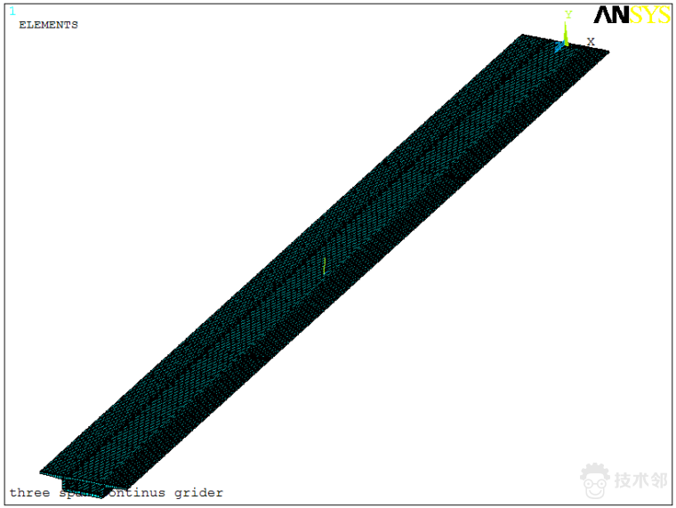Click the yellow marker at girder midspan
The width and height of the screenshot is (676, 508).
pyautogui.click(x=325, y=266)
